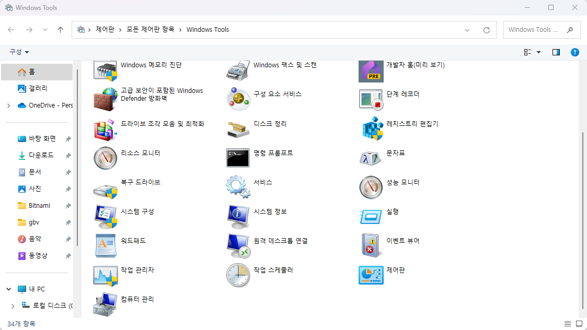Expand chevron after 제어판 in breadcrumb
This screenshot has width=587, height=330.
(x=120, y=30)
